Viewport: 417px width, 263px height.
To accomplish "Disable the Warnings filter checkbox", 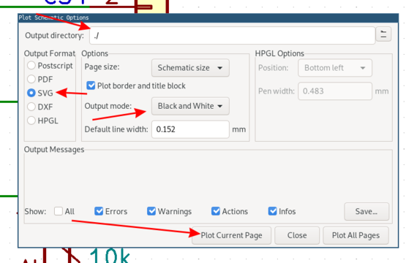I will coord(151,211).
